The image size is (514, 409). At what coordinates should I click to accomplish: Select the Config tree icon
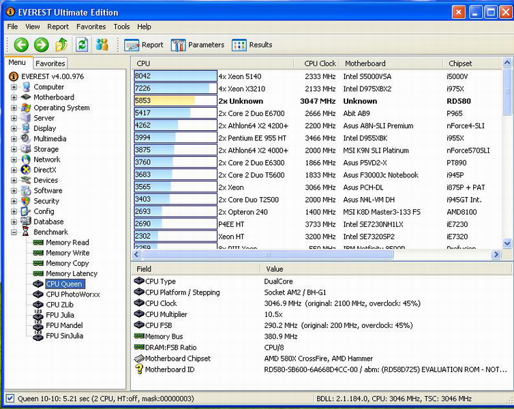coord(26,211)
